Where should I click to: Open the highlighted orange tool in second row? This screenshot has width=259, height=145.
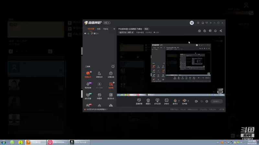[111, 85]
